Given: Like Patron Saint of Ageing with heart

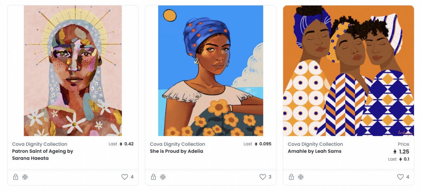Looking at the screenshot, I should [x=125, y=177].
